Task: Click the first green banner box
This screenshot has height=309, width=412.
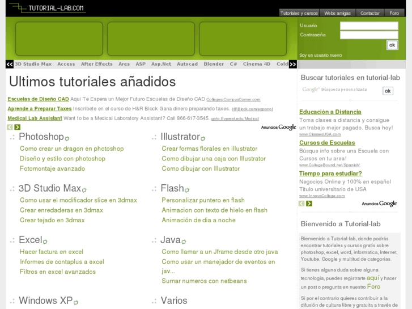Action: click(59, 39)
